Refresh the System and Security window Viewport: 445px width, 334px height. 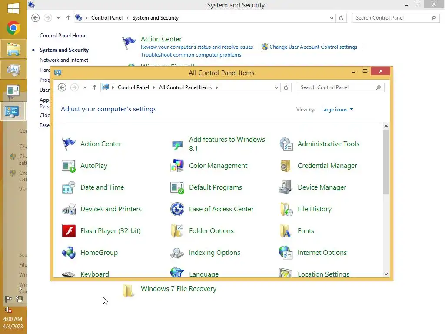click(x=341, y=18)
